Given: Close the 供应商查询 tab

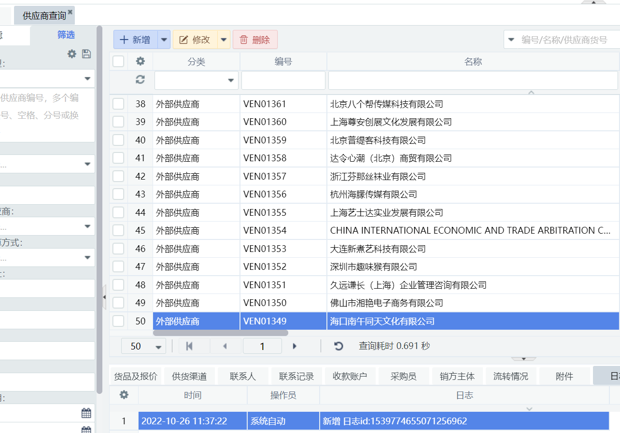Looking at the screenshot, I should coord(70,11).
